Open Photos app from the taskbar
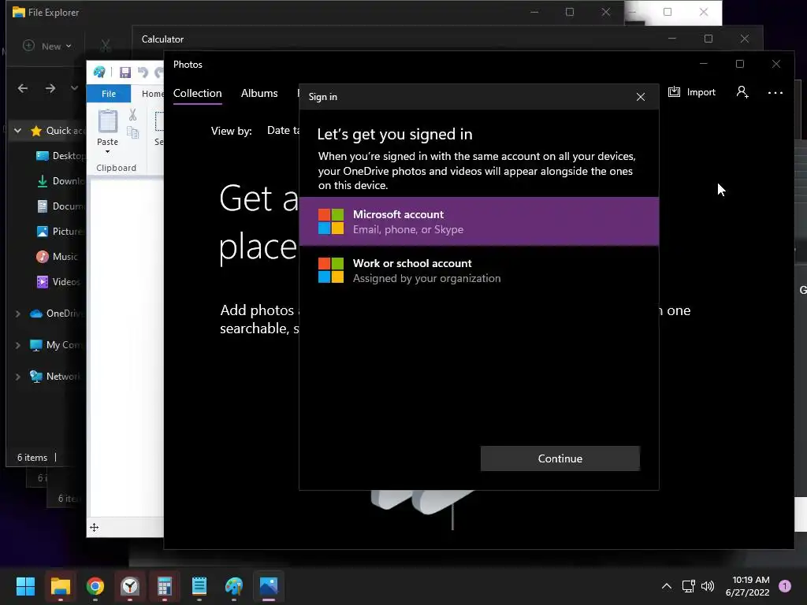This screenshot has height=605, width=807. 269,586
